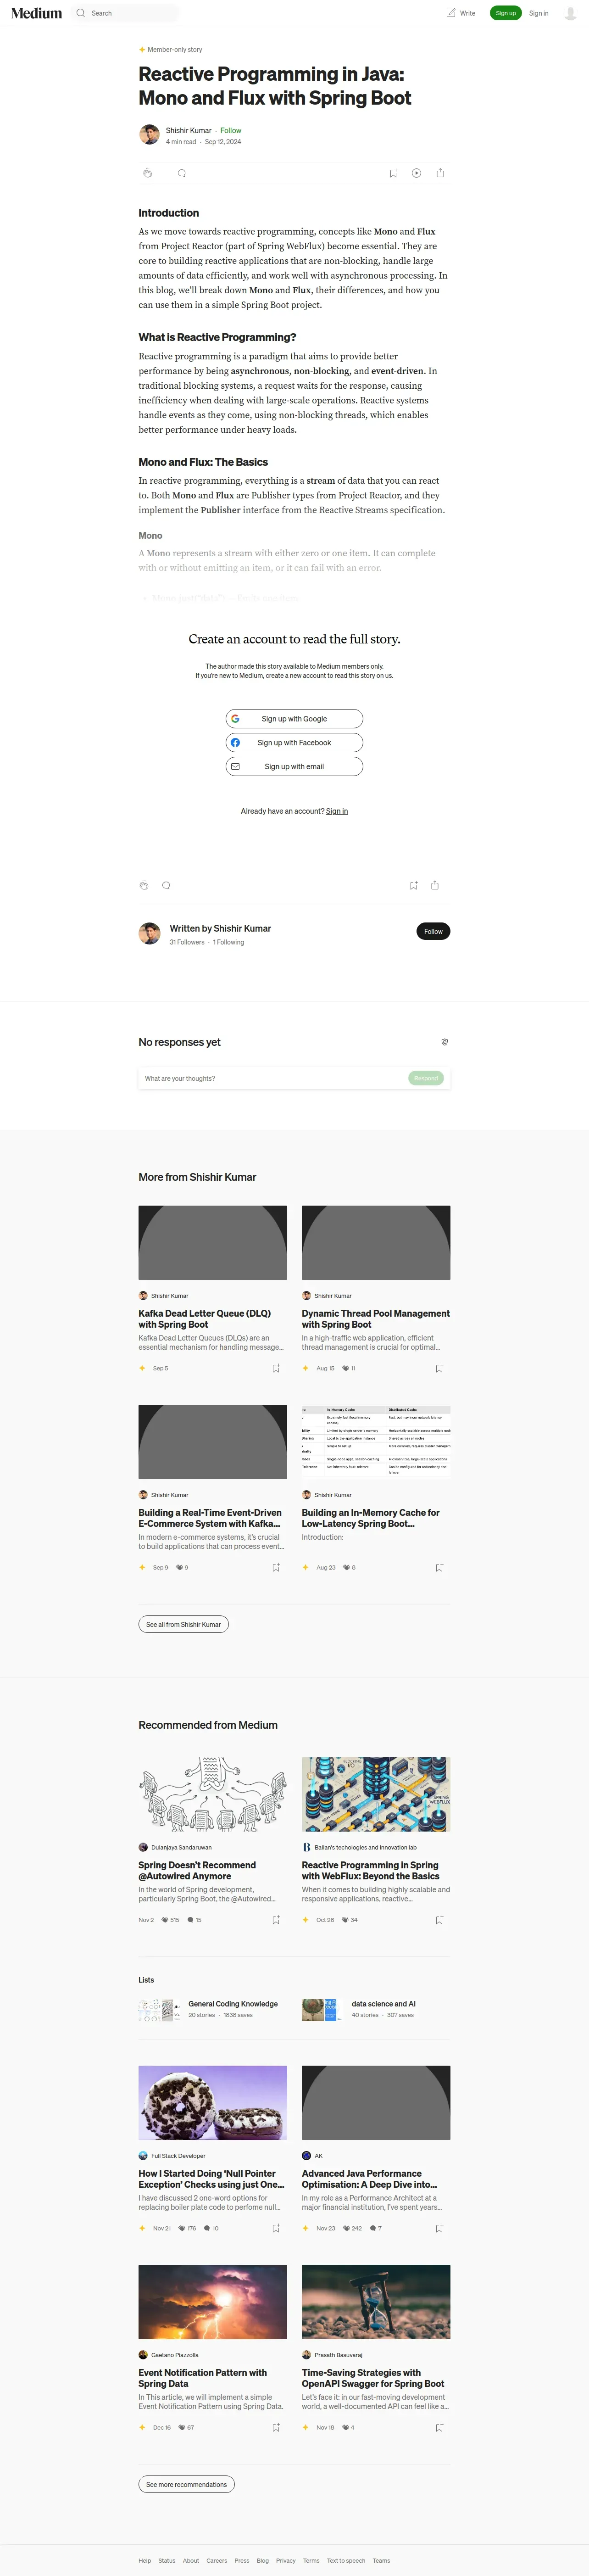The width and height of the screenshot is (589, 2576).
Task: Save Dynamic Thread Pool Management story
Action: point(439,1368)
